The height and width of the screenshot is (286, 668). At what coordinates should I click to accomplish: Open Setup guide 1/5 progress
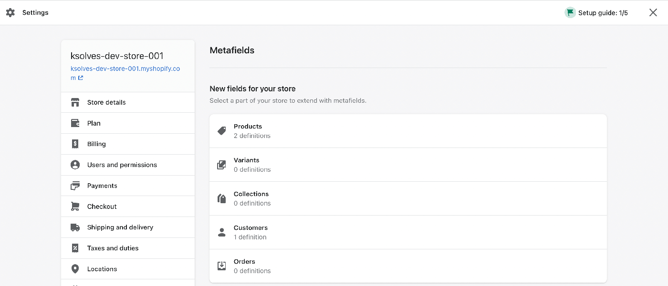tap(596, 13)
